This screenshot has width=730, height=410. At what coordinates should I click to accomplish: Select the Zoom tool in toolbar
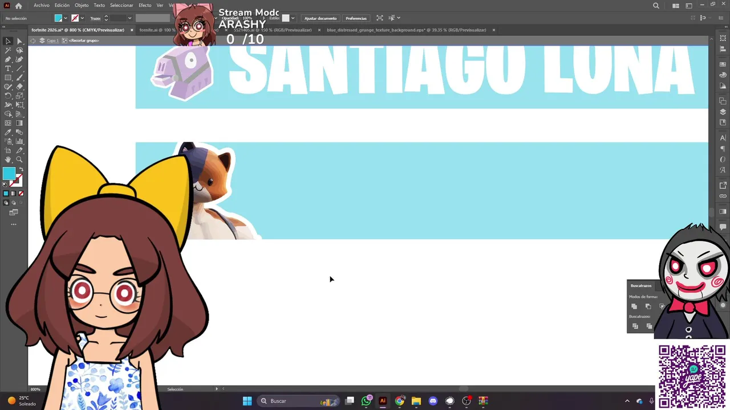pos(19,159)
